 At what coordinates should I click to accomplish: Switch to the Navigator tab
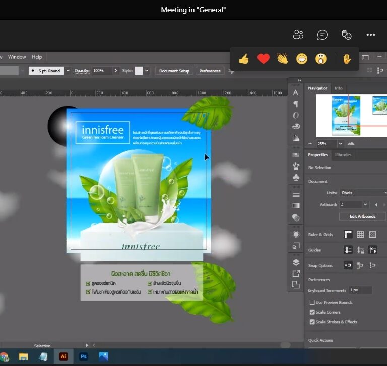pos(317,88)
